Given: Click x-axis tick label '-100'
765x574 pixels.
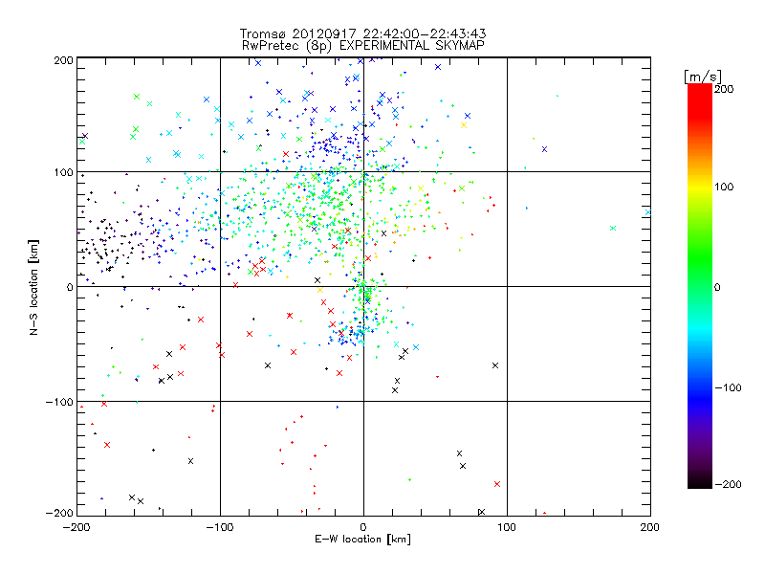Looking at the screenshot, I should [220, 527].
